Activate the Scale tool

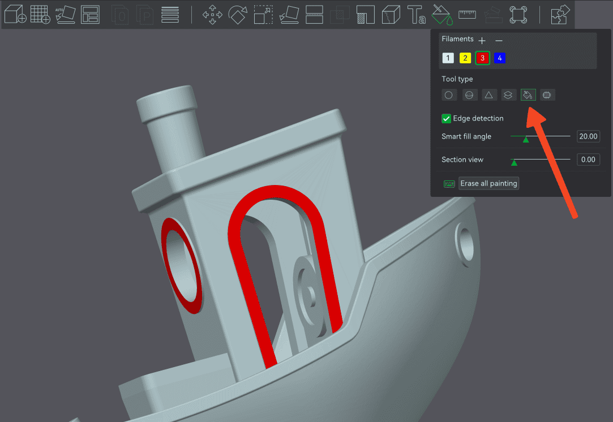(x=263, y=14)
